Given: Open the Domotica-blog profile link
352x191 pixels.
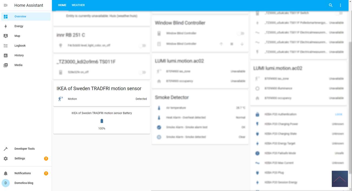Looking at the screenshot, I should click(26, 183).
